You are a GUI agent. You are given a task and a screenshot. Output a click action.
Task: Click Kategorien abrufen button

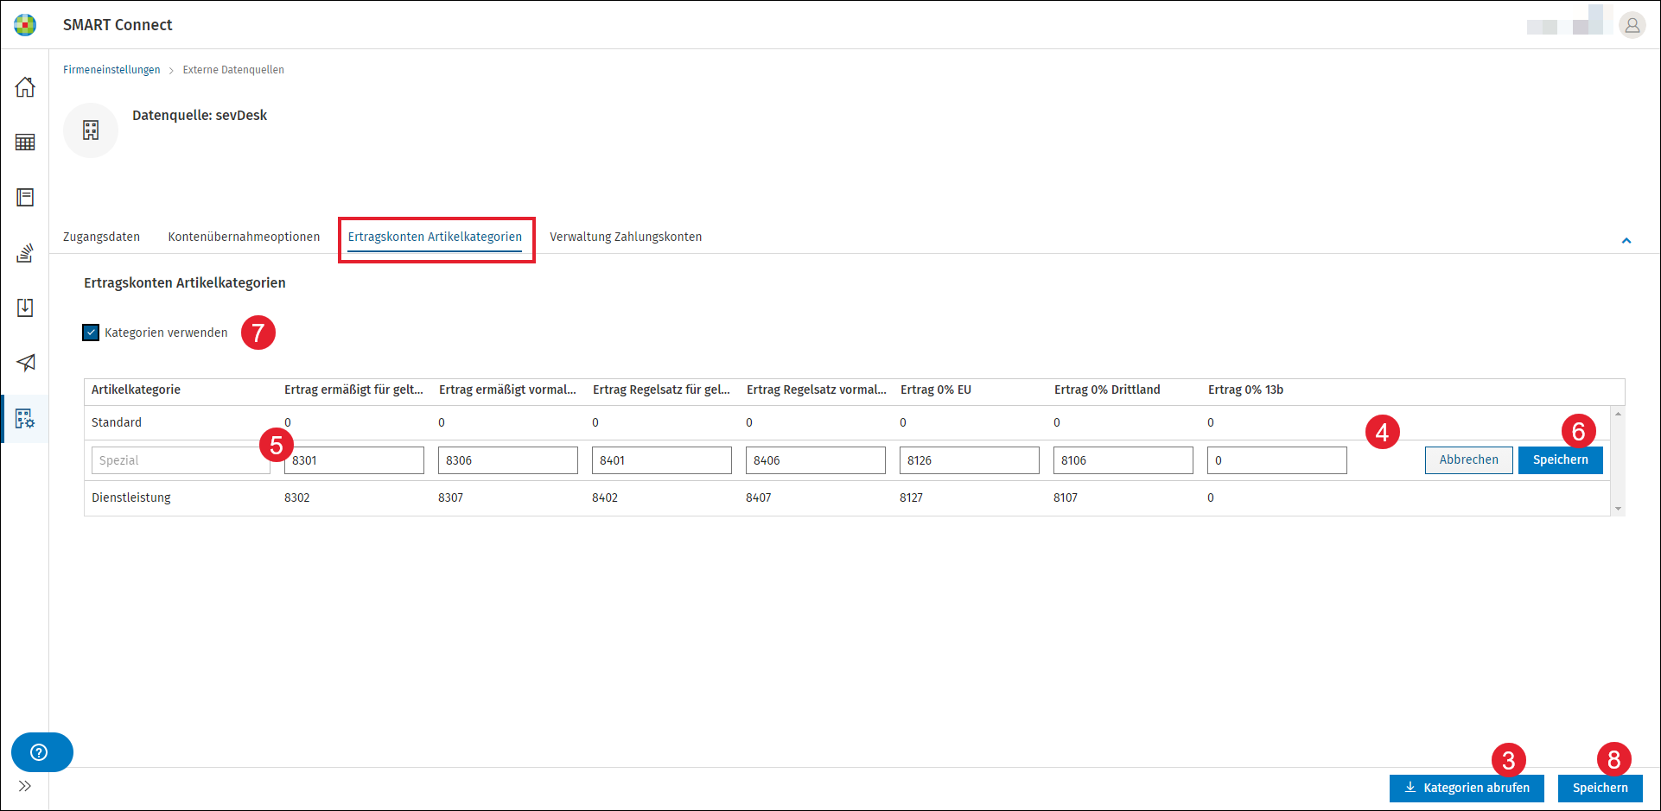coord(1467,789)
